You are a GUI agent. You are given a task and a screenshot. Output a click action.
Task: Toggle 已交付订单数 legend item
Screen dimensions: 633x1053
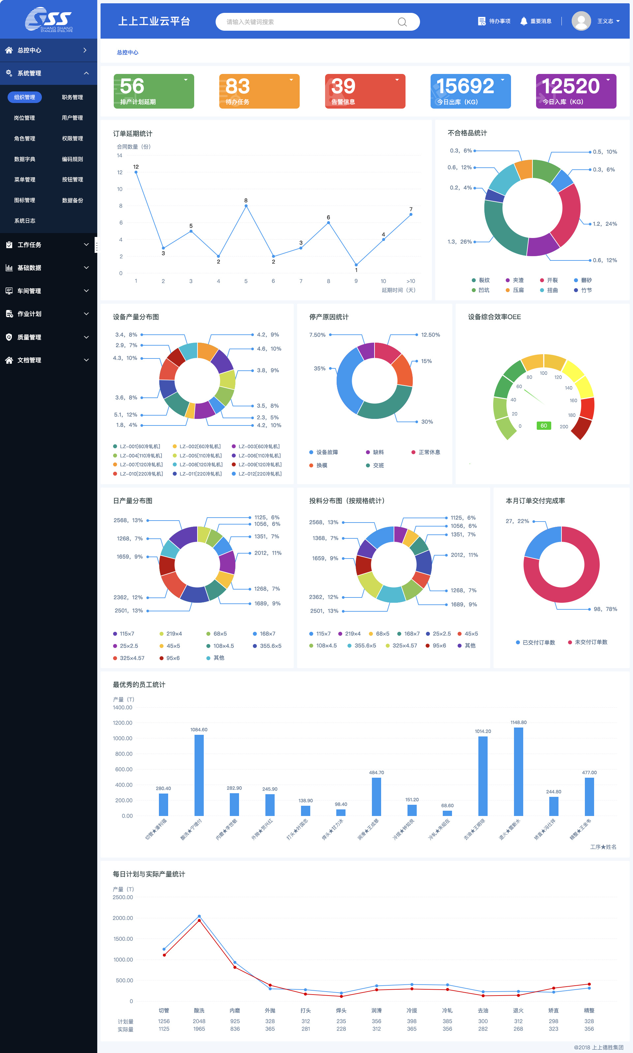coord(535,642)
